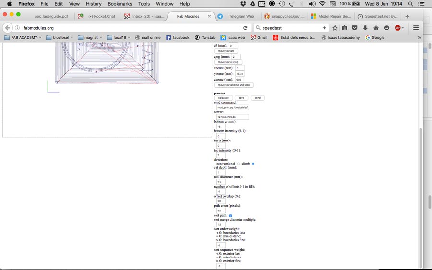Screen dimensions: 432x270
Task: Click the calculate button under process
Action: pyautogui.click(x=223, y=98)
